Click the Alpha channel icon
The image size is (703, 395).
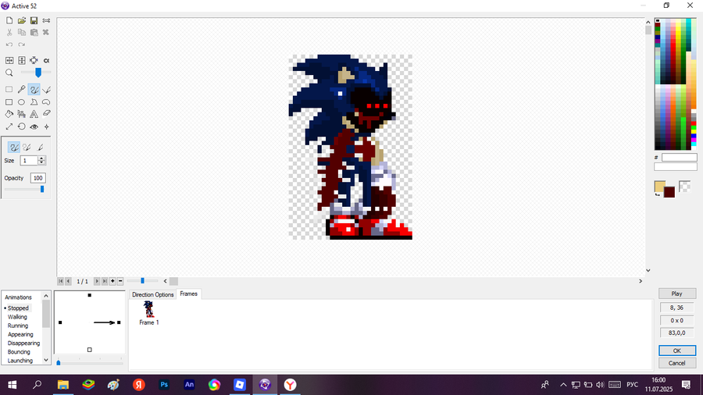tap(46, 60)
